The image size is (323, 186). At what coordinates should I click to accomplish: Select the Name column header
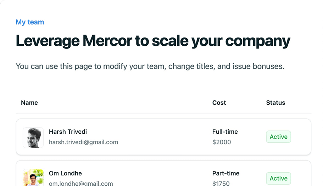point(29,103)
